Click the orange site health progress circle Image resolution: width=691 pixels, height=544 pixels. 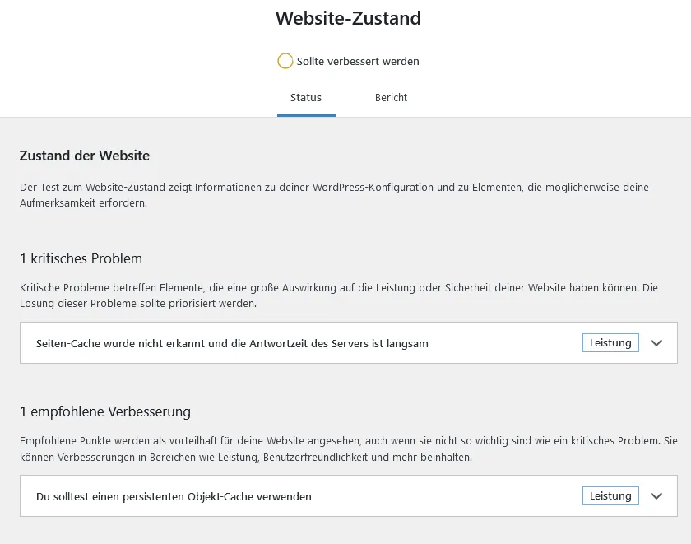pyautogui.click(x=285, y=61)
